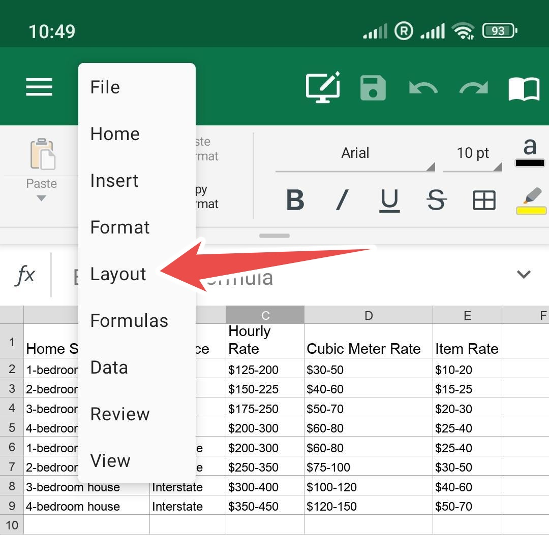The width and height of the screenshot is (549, 535).
Task: Tap the edit mode screen icon
Action: click(x=323, y=87)
